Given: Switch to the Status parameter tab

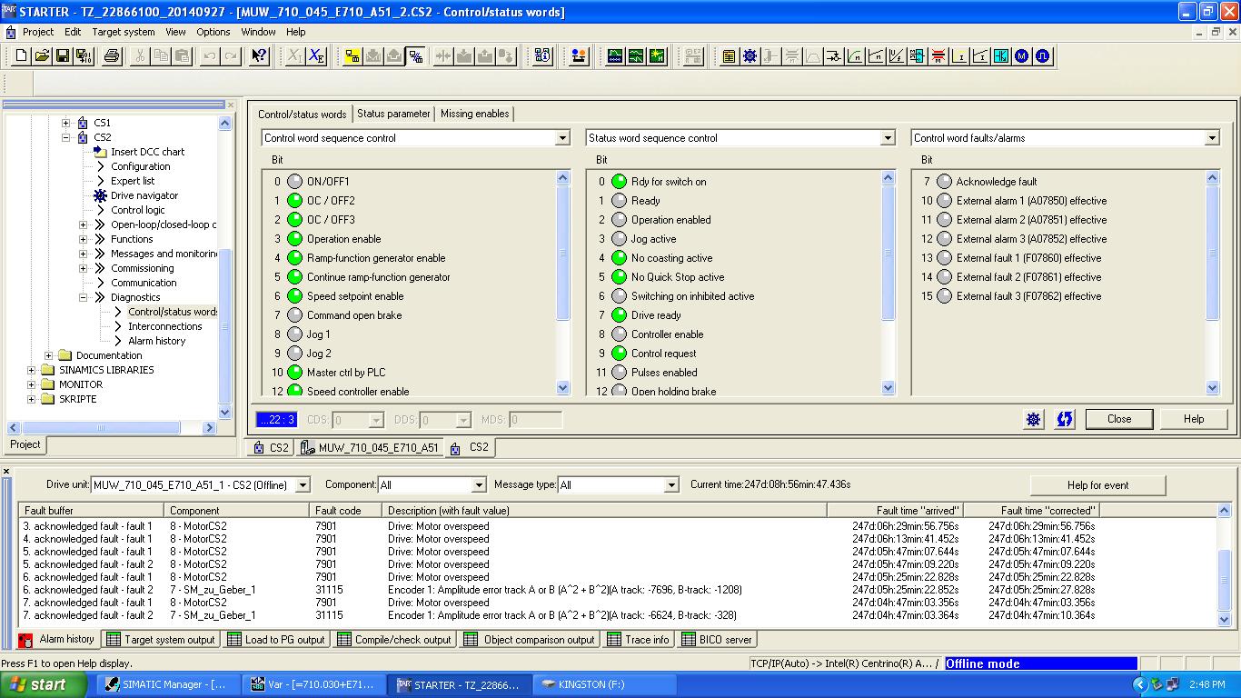Looking at the screenshot, I should click(393, 114).
